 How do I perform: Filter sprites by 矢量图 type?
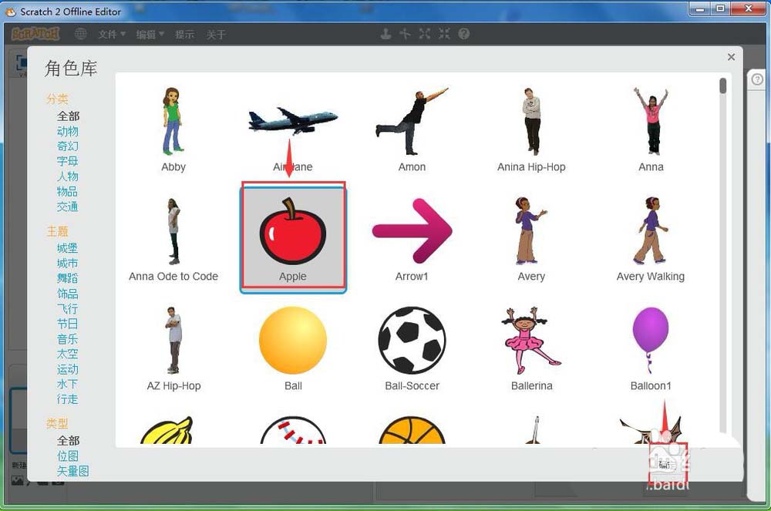(72, 471)
